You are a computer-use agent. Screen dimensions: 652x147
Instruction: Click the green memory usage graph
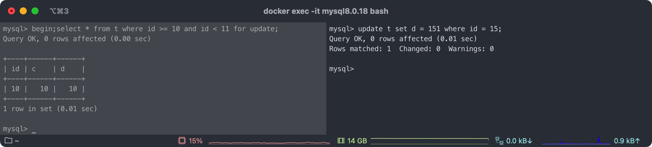pyautogui.click(x=429, y=141)
